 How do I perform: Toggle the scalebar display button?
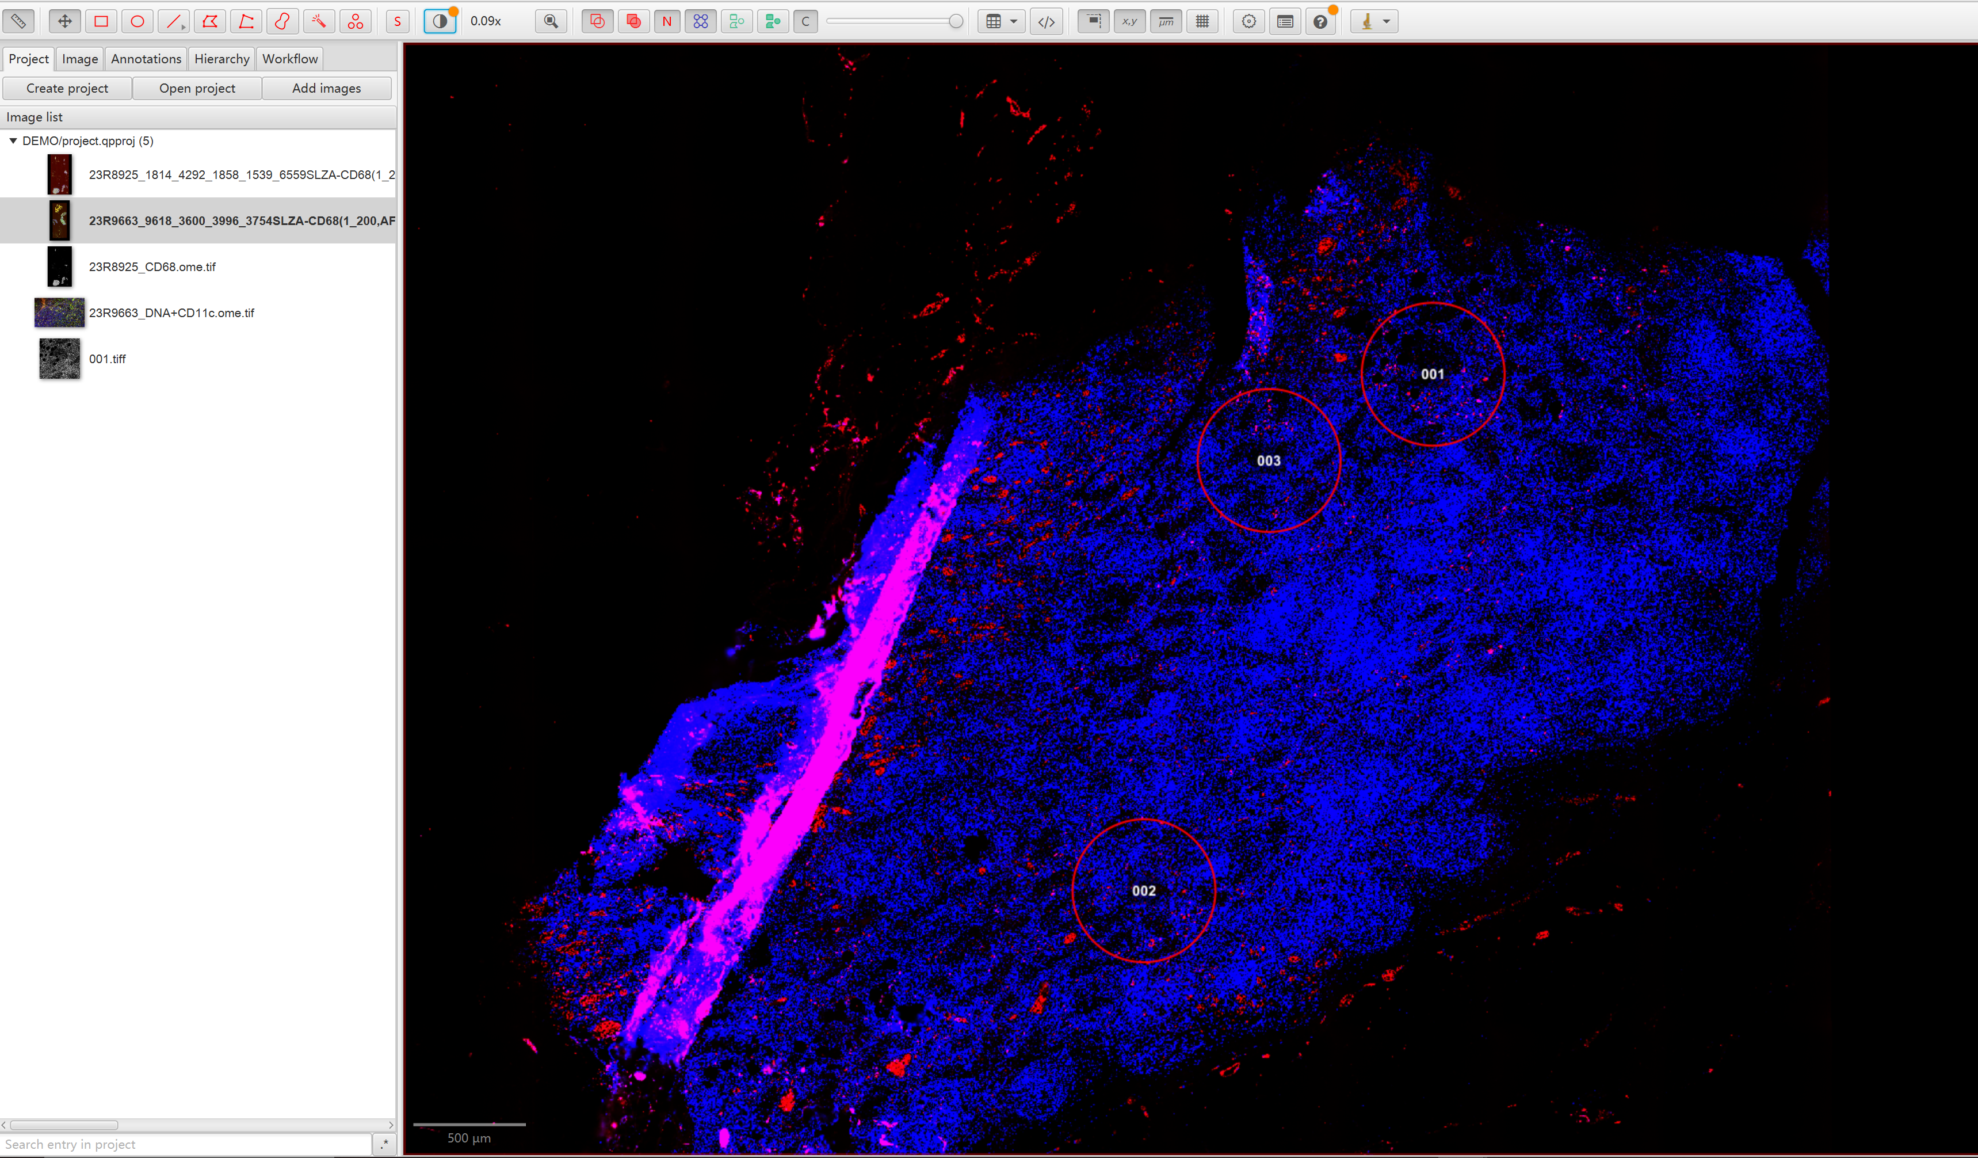(1166, 21)
